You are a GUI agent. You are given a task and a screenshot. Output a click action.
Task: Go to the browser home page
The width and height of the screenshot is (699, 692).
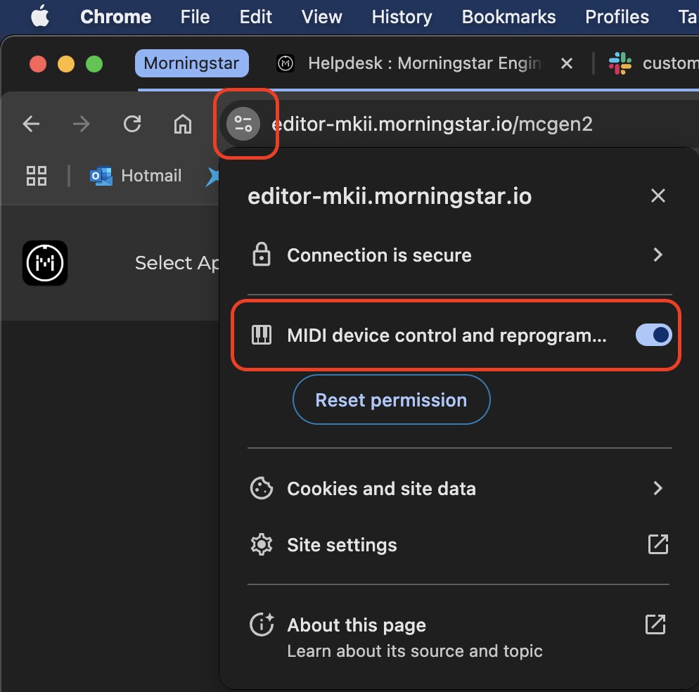pos(183,124)
